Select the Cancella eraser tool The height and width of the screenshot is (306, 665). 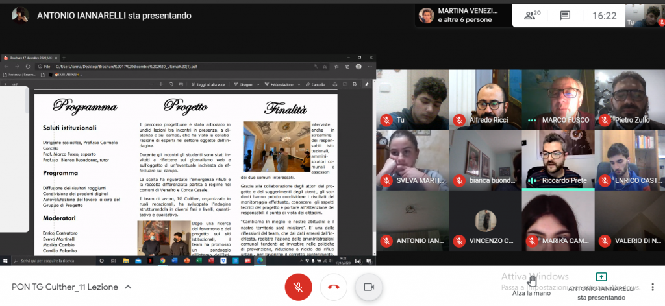315,84
